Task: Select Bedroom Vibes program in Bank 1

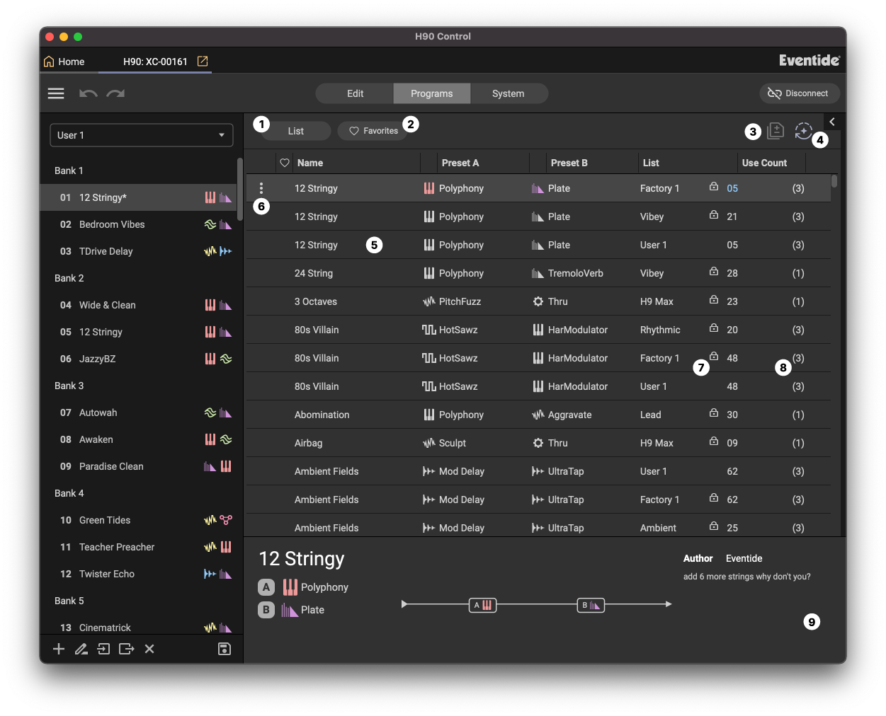Action: pos(112,224)
